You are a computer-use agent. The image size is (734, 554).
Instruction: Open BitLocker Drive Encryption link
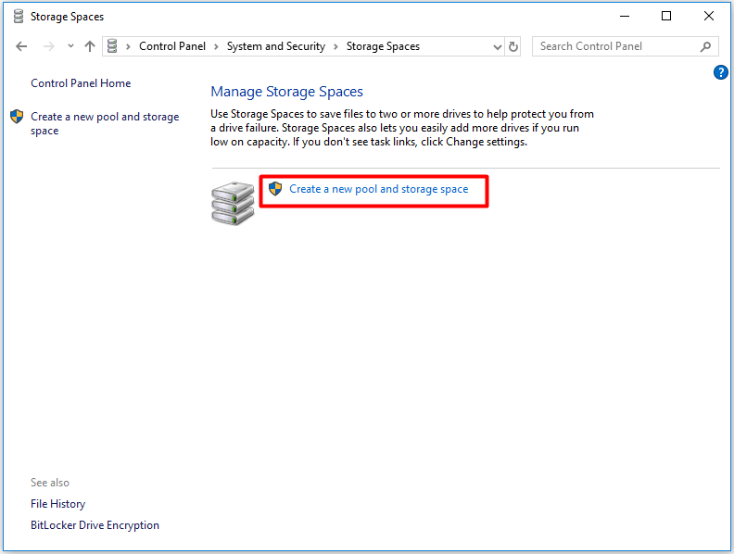click(x=95, y=525)
